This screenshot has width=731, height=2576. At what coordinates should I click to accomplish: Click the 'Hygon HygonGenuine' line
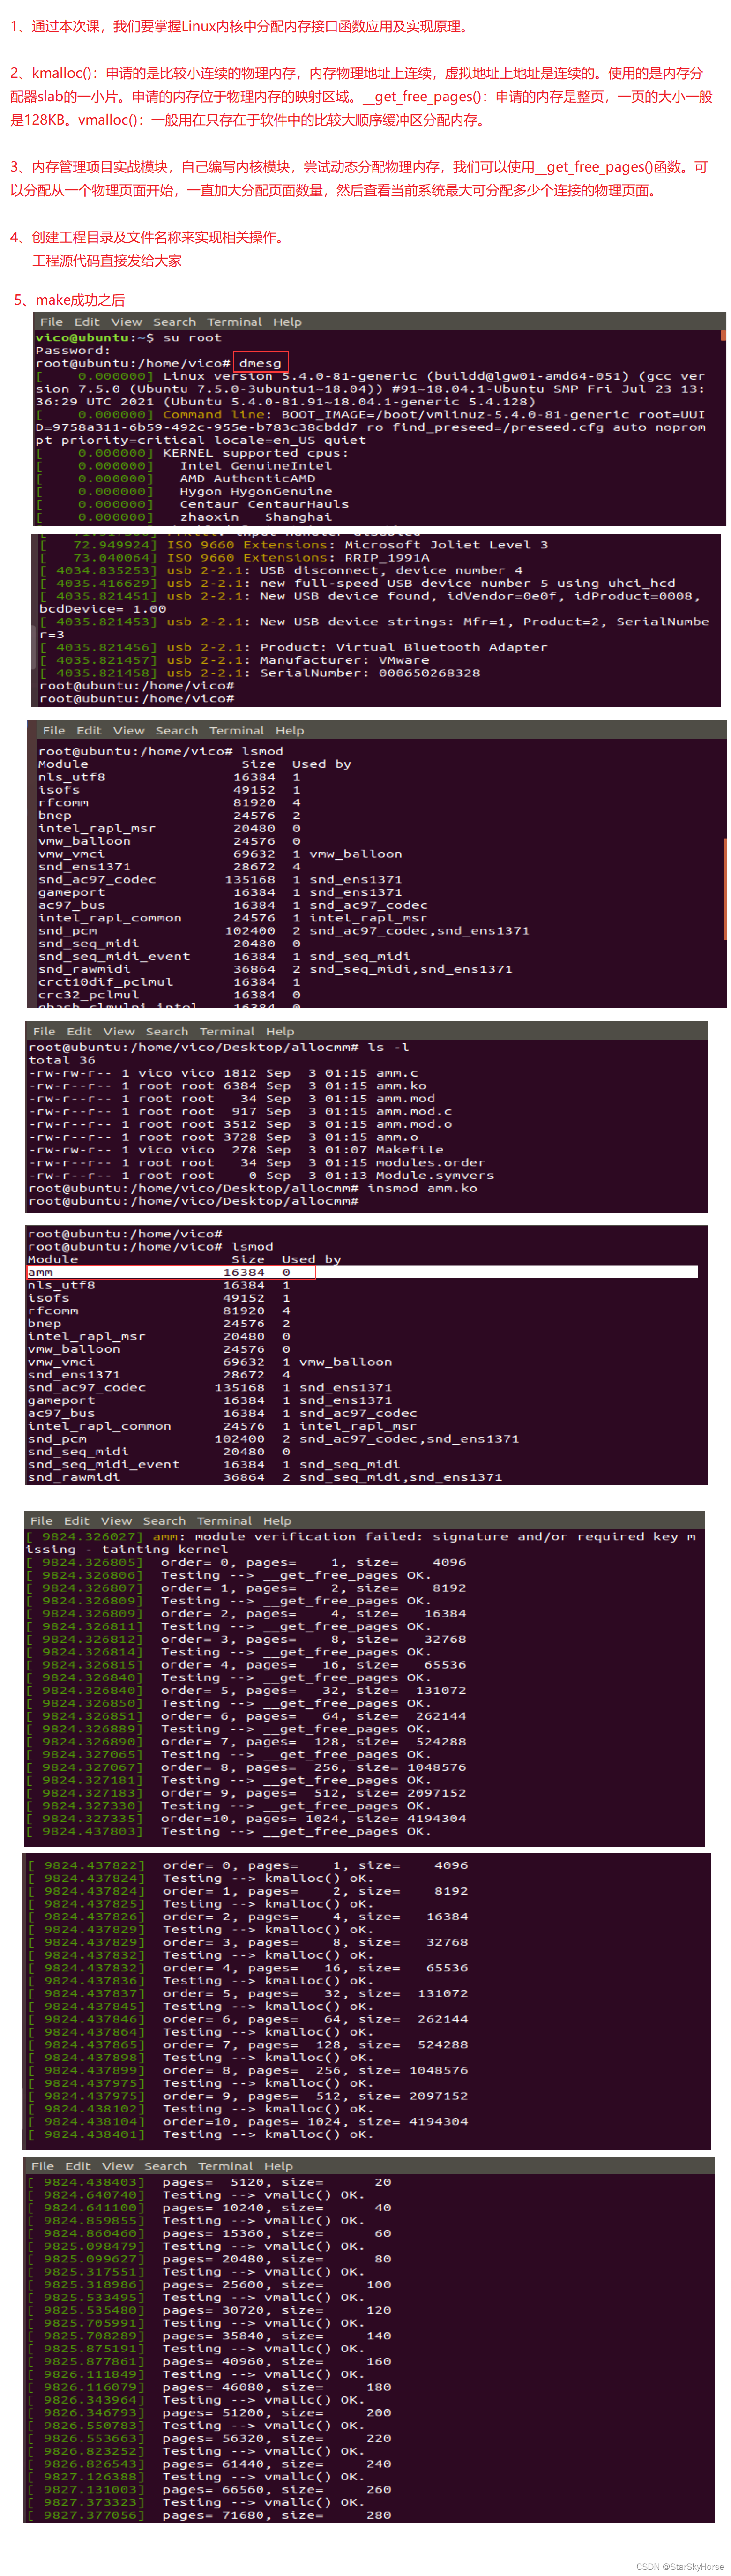coord(256,492)
